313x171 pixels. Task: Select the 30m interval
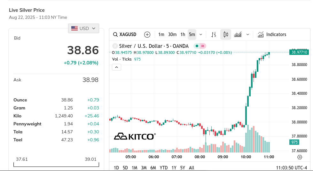pyautogui.click(x=172, y=34)
